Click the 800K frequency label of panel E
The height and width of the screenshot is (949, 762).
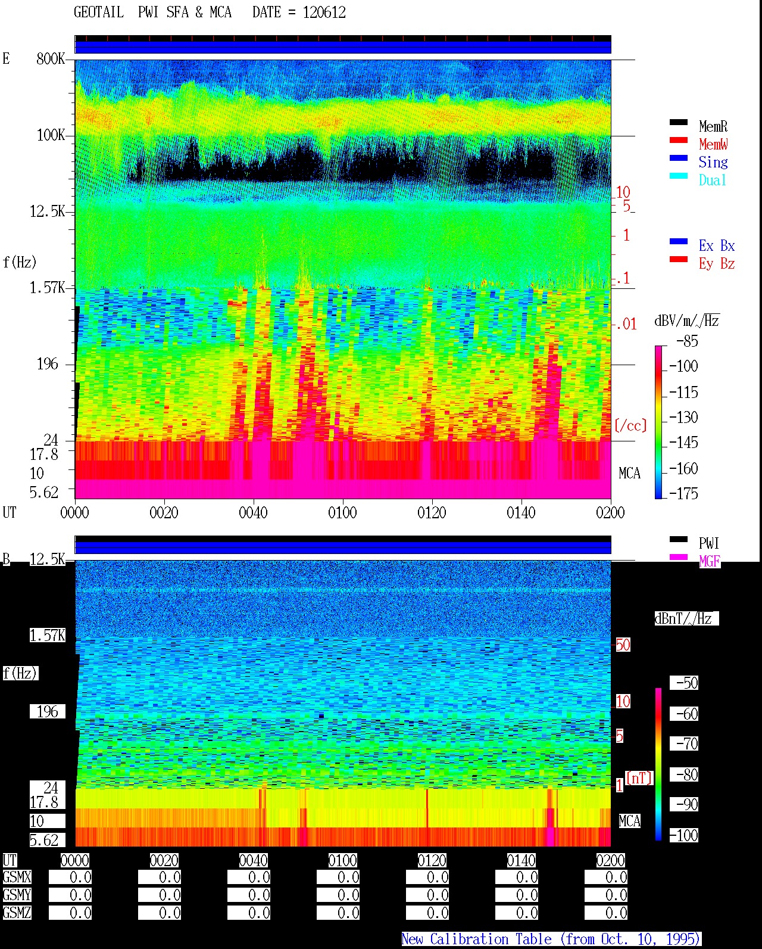pyautogui.click(x=51, y=59)
